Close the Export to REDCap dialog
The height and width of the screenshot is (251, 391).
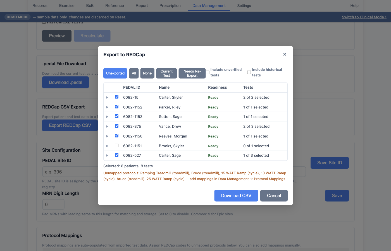coord(285,54)
